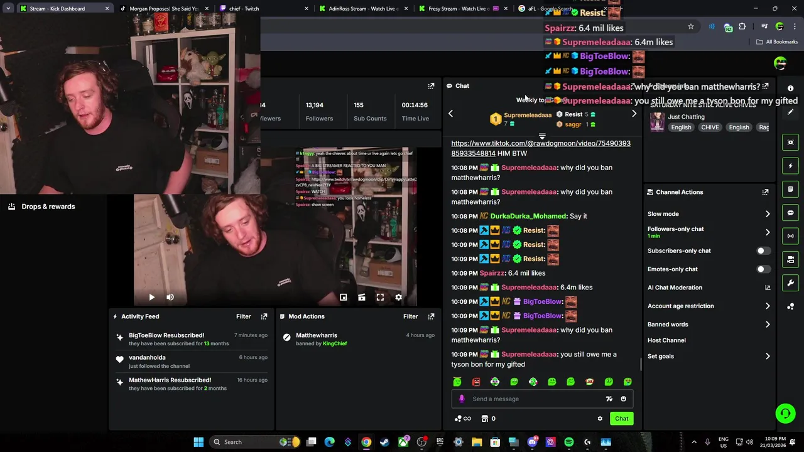Viewport: 804px width, 452px height.
Task: Select the CHIVE stream tag
Action: click(x=710, y=127)
